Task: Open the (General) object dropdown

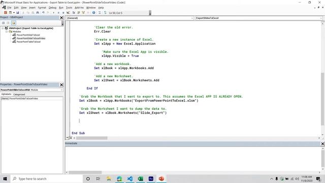Action: click(192, 18)
